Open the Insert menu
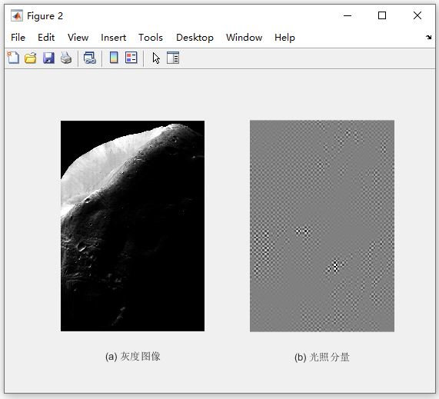Screen dimensions: 439x399 click(x=113, y=38)
